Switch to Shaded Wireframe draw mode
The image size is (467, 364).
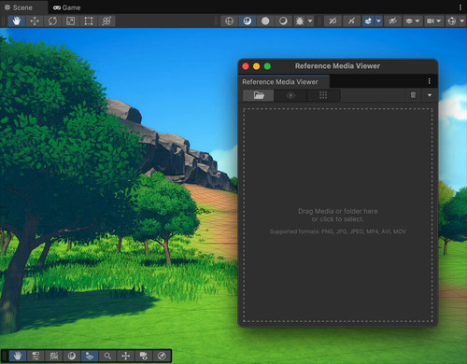click(248, 21)
